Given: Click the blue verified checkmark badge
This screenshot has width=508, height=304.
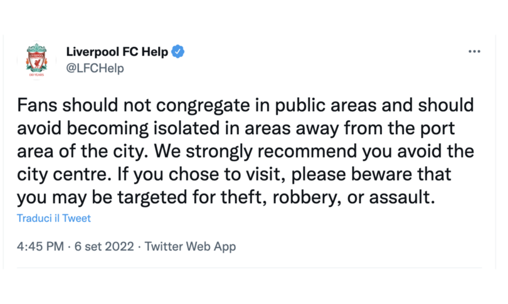Looking at the screenshot, I should [x=177, y=51].
